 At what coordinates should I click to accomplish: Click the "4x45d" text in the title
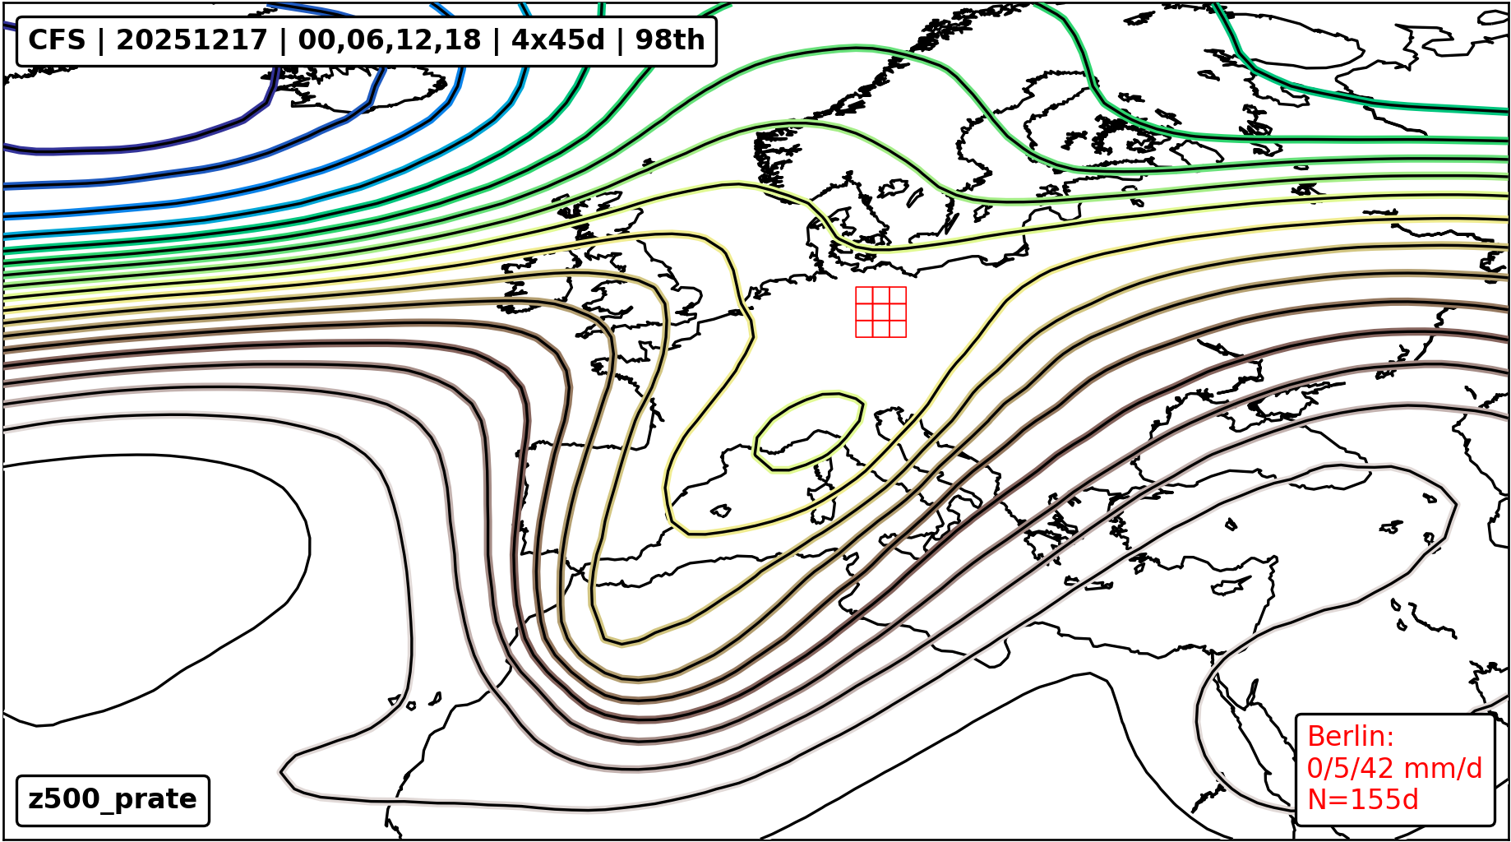pos(557,40)
